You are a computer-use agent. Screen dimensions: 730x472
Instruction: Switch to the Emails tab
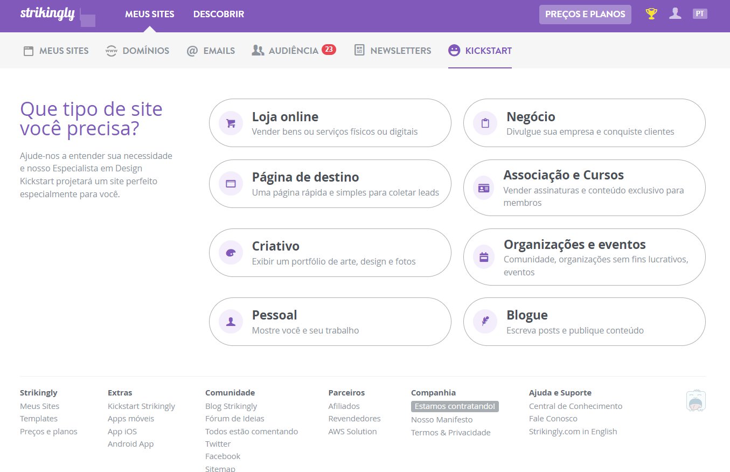(x=211, y=51)
